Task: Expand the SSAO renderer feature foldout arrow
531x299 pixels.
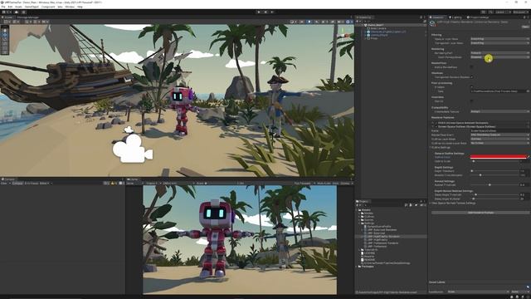Action: tap(433, 123)
